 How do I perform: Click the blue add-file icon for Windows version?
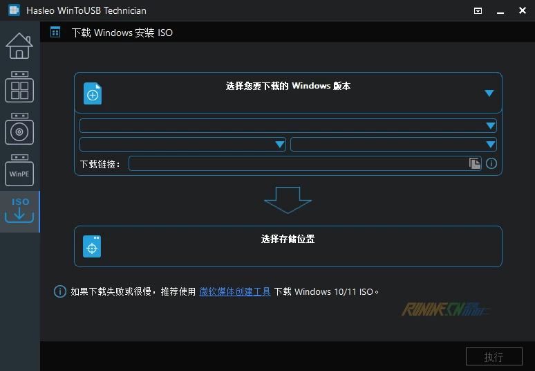pos(93,93)
